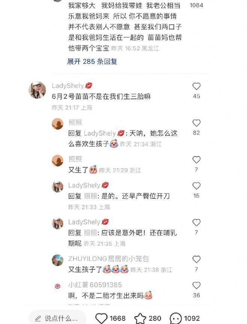Like 小红薯60591385's comment with 36 likes
Screen dimensions: 247x324
(x=196, y=285)
